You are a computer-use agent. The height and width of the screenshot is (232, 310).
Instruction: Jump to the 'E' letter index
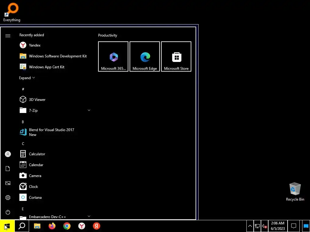click(23, 209)
